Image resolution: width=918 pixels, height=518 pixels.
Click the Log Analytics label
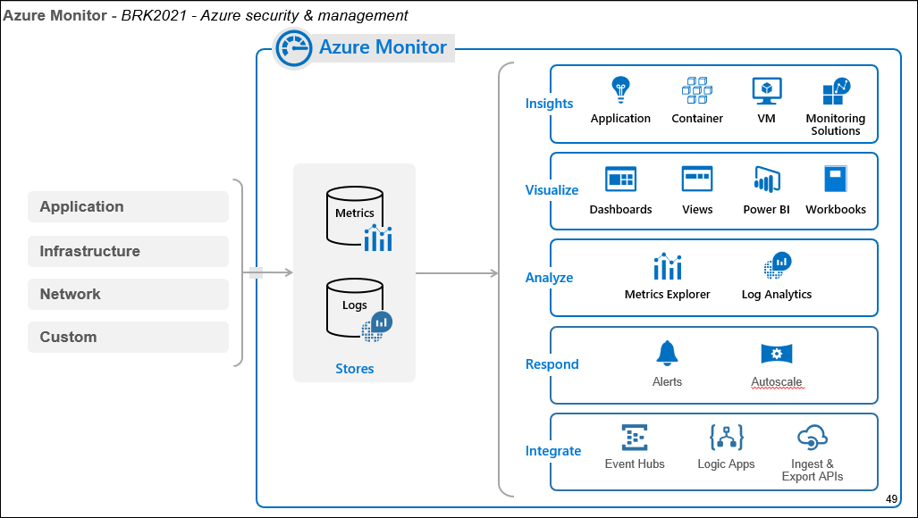776,295
